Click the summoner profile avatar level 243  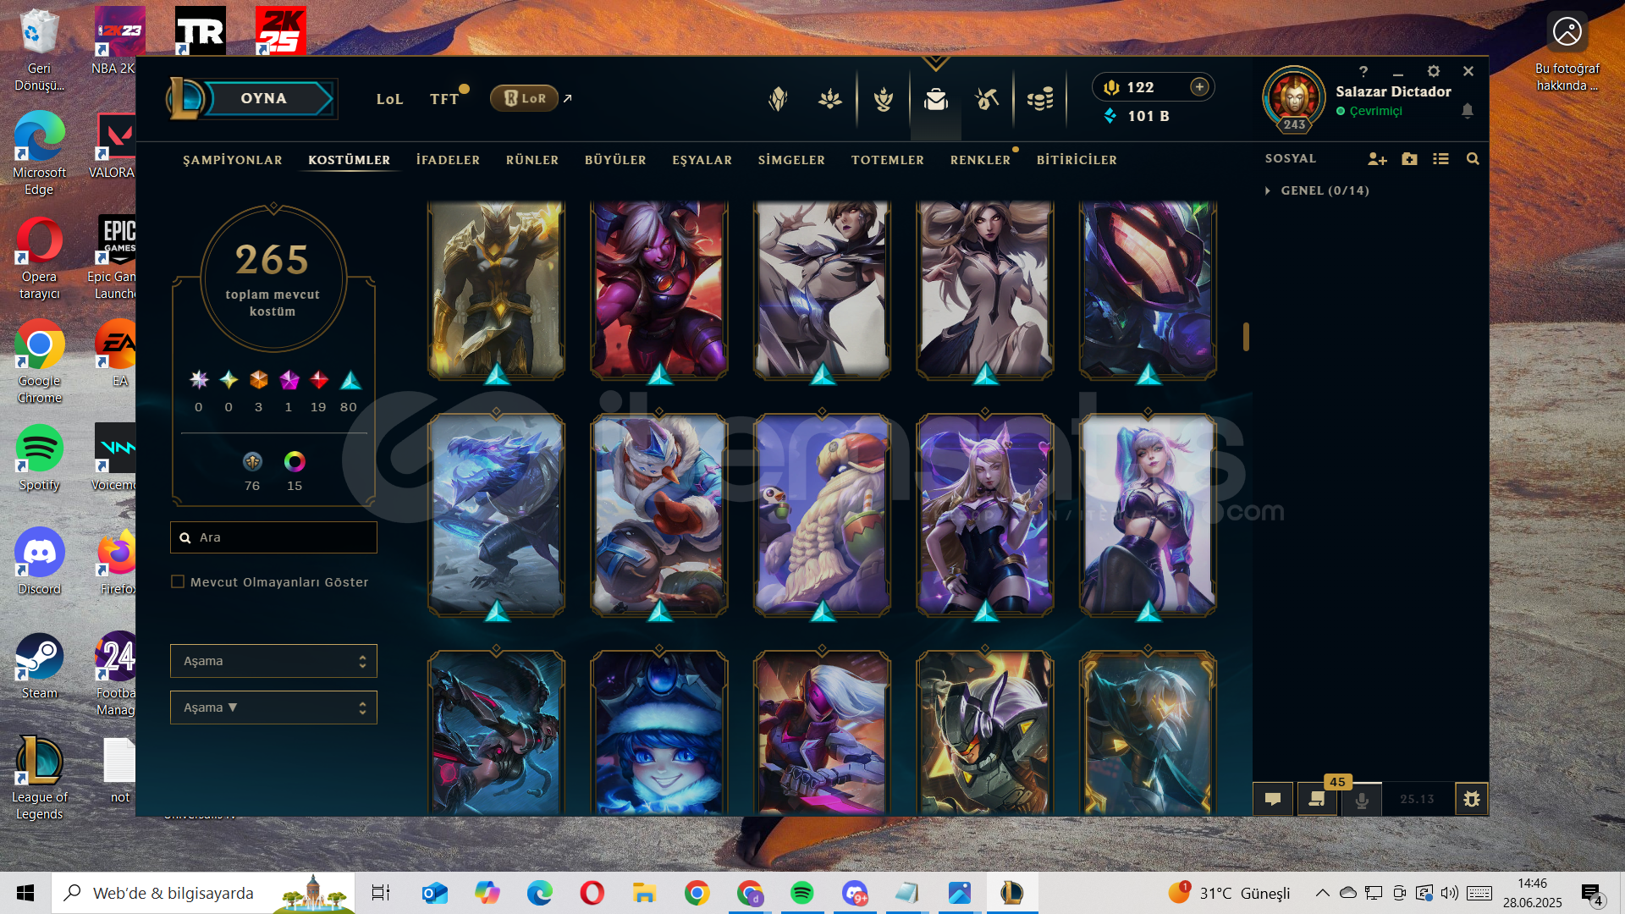(1294, 100)
